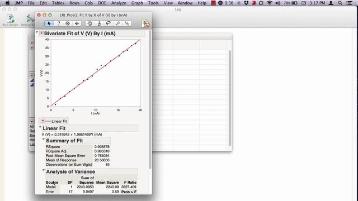Open the DOE menu
The image size is (358, 201).
(102, 3)
